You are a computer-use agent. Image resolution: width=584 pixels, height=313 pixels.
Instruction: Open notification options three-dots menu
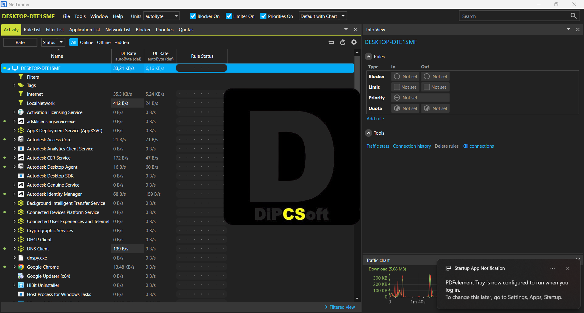[552, 268]
